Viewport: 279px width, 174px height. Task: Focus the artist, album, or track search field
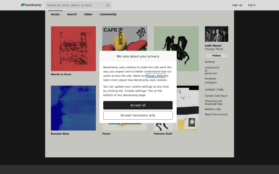pos(78,5)
